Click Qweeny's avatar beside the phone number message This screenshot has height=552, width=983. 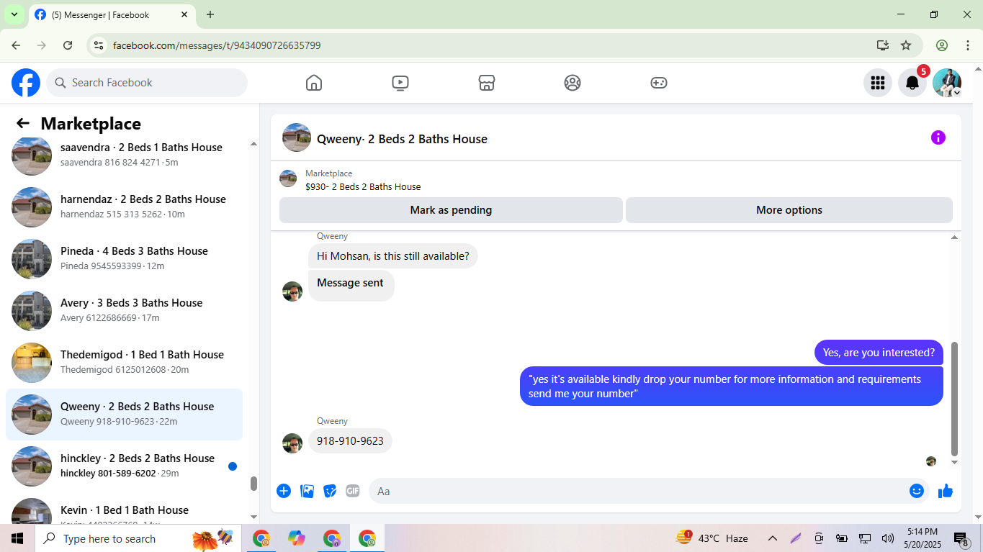(x=292, y=443)
